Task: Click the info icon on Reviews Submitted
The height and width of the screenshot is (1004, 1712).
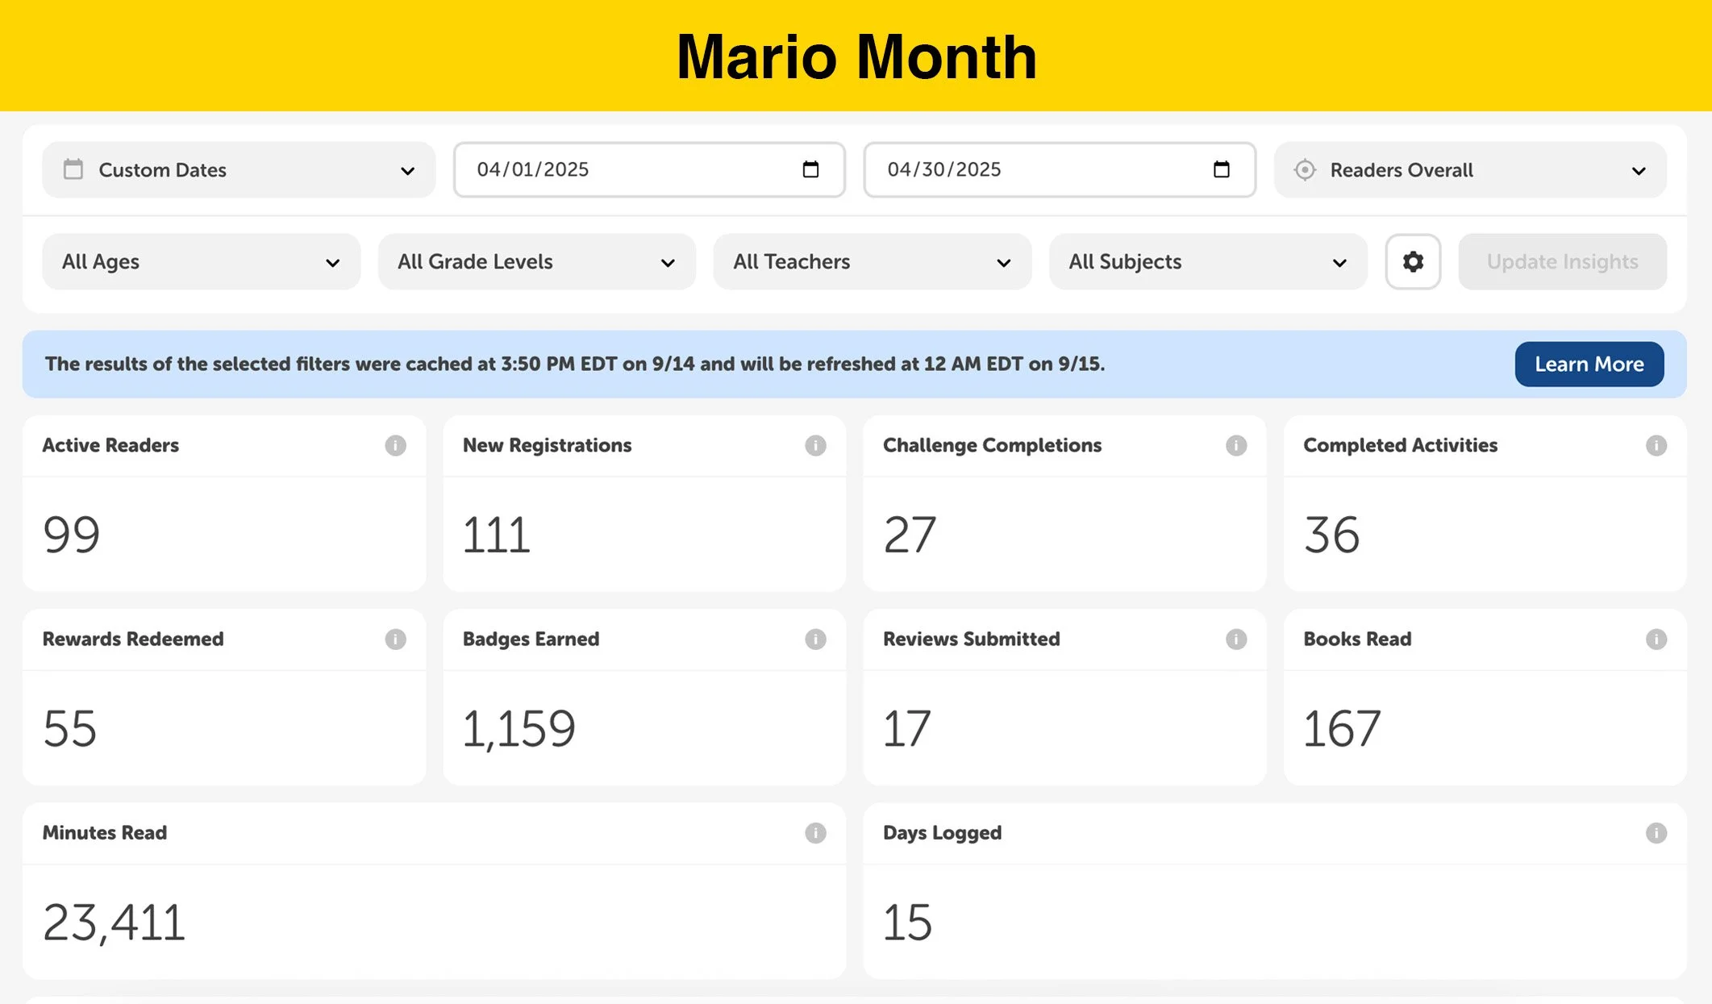Action: (x=1236, y=639)
